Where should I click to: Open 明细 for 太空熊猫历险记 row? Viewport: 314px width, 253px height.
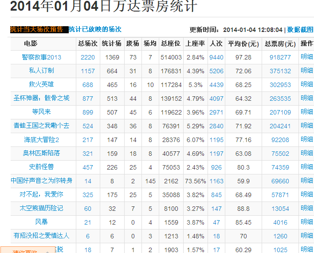pos(307,208)
